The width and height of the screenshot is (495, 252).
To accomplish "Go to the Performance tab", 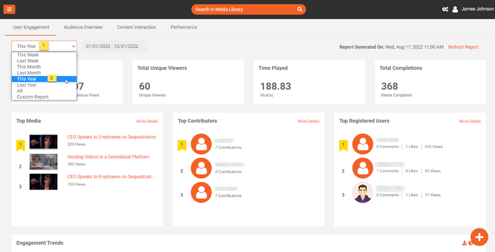I will tap(184, 27).
